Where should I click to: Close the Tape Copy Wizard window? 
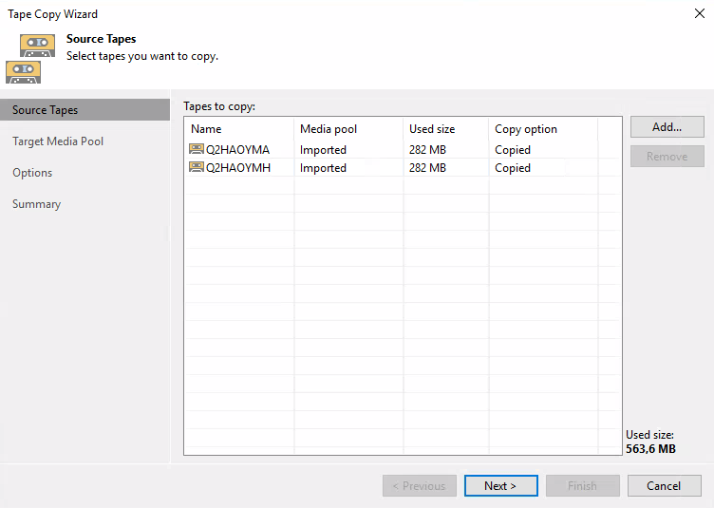tap(700, 13)
